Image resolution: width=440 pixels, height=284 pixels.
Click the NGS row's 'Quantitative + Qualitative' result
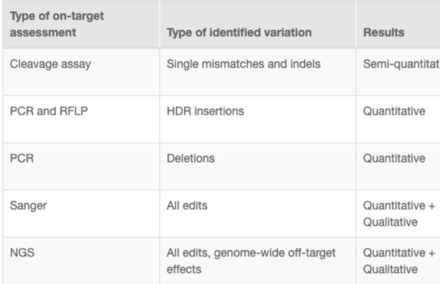point(399,261)
